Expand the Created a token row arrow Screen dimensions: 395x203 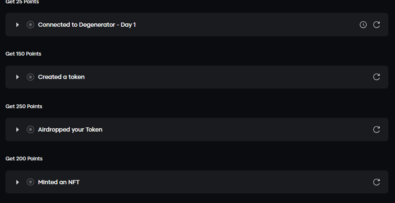(x=18, y=77)
